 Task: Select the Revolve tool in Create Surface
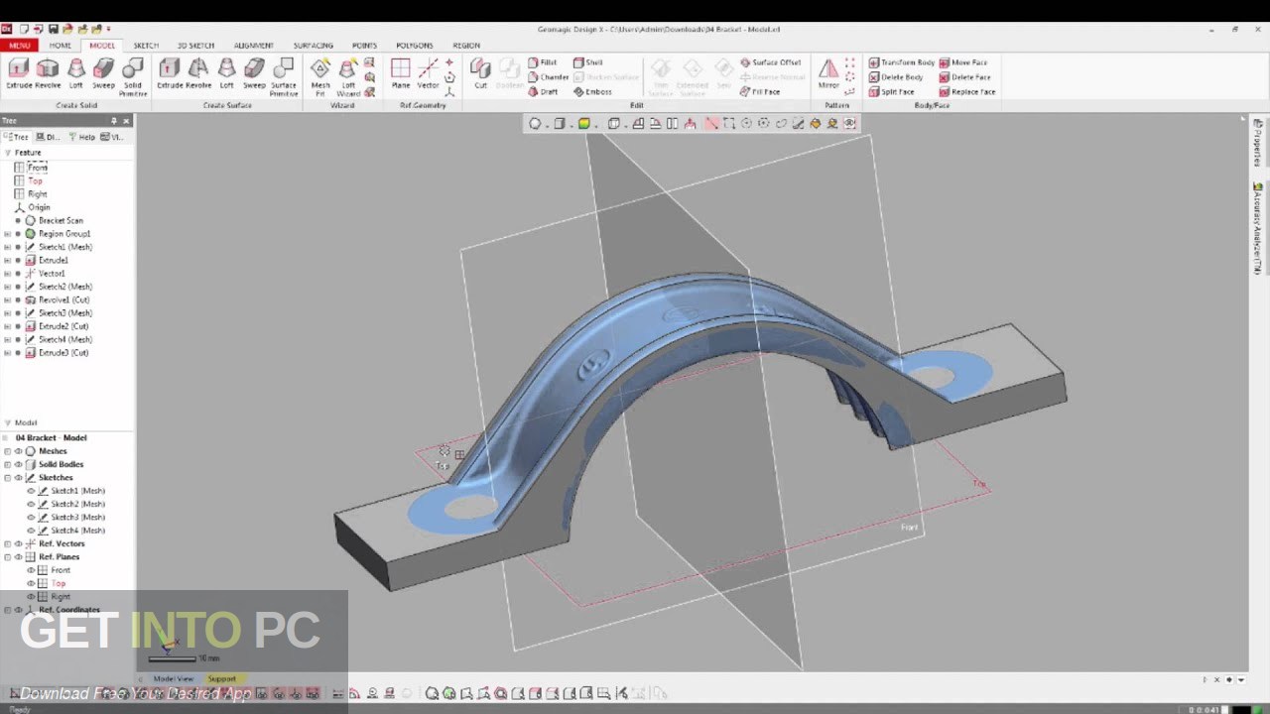click(x=198, y=73)
